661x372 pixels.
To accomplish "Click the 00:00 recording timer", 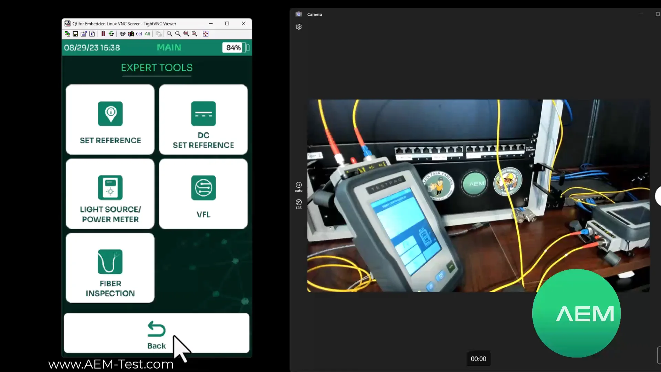I will click(479, 359).
